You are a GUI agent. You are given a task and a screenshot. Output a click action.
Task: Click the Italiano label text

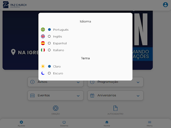pyautogui.click(x=58, y=50)
